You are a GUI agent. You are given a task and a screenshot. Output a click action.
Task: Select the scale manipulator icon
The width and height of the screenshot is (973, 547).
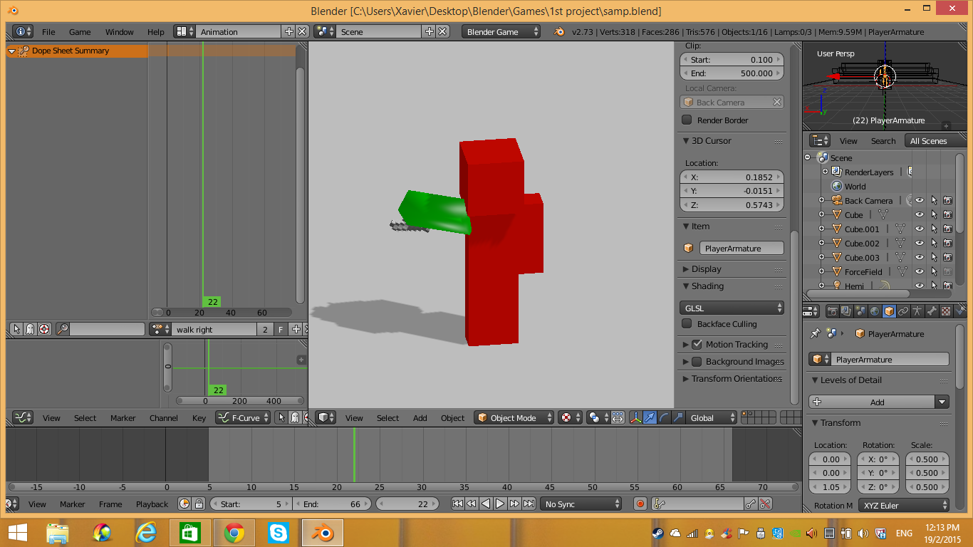tap(678, 417)
